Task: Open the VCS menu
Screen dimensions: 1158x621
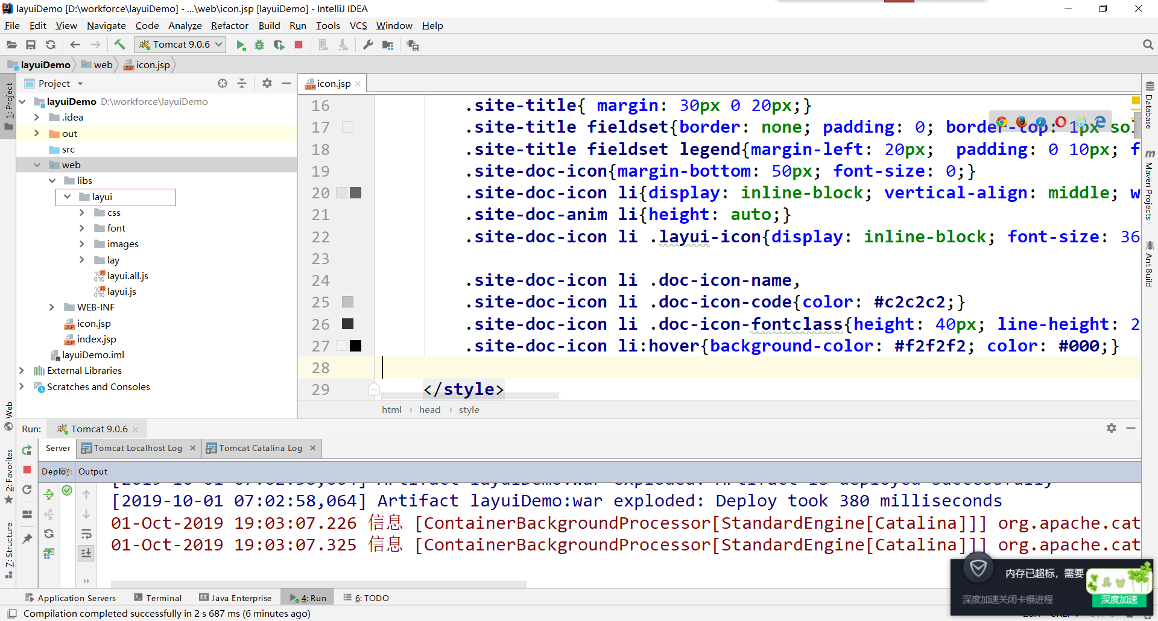Action: (358, 25)
